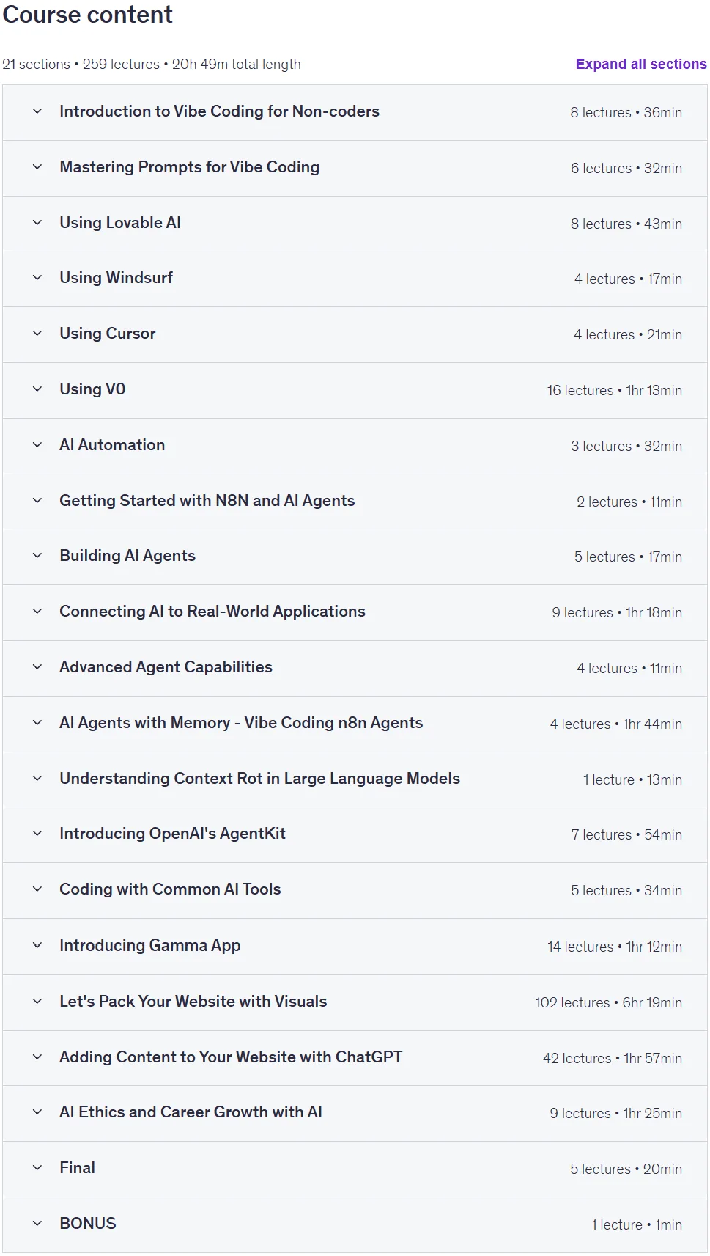The height and width of the screenshot is (1256, 710).
Task: Click chevron next to Understanding Context Rot section
Action: (37, 779)
